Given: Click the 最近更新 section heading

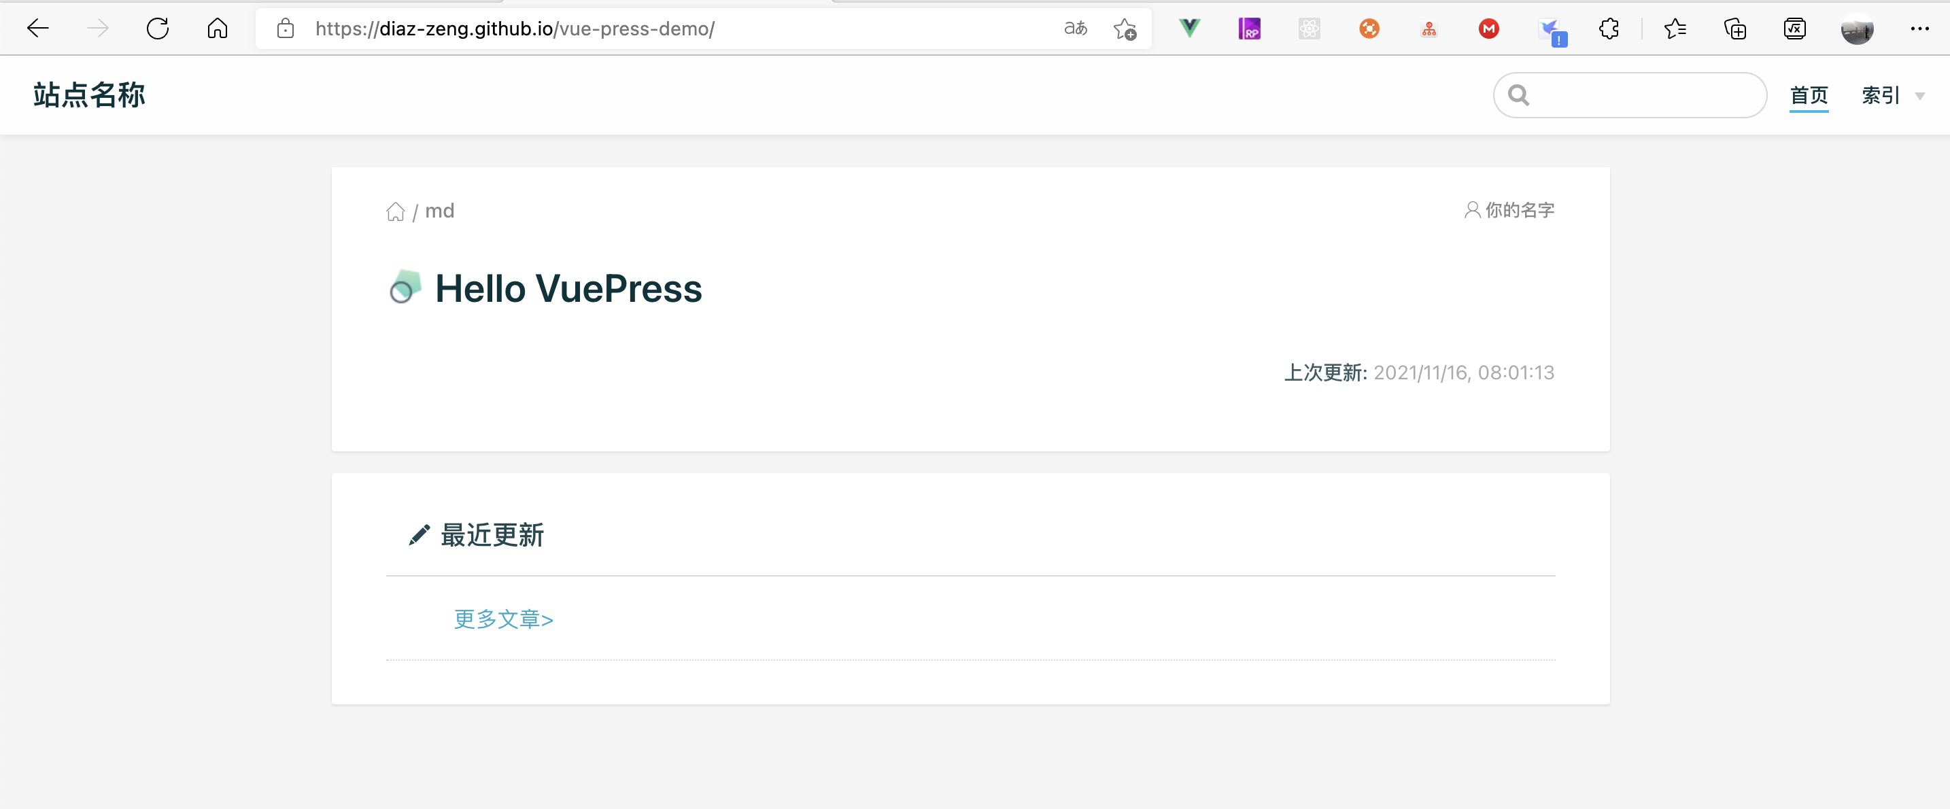Looking at the screenshot, I should (x=492, y=535).
